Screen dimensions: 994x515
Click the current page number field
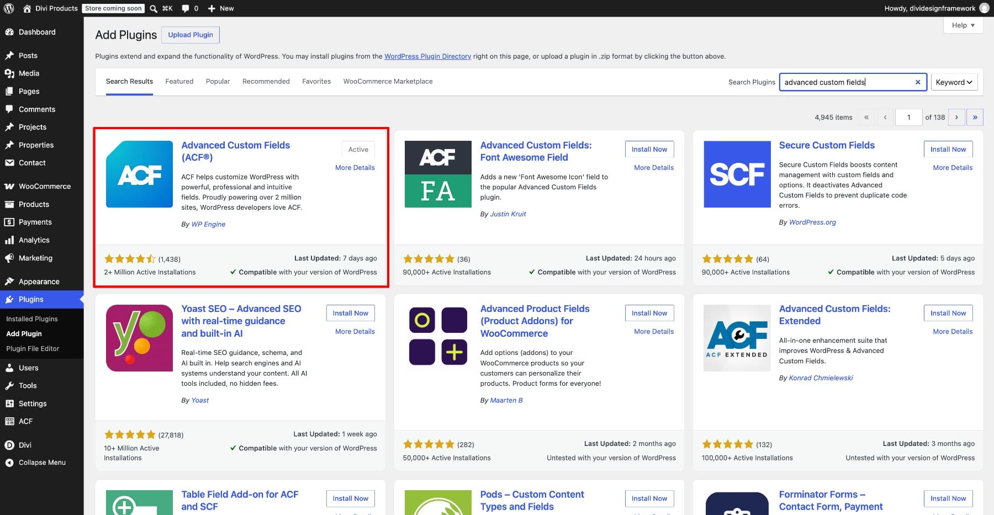point(908,117)
